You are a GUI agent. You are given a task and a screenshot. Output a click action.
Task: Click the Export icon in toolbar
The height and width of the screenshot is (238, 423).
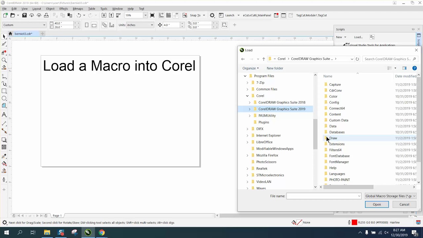[x=111, y=15]
